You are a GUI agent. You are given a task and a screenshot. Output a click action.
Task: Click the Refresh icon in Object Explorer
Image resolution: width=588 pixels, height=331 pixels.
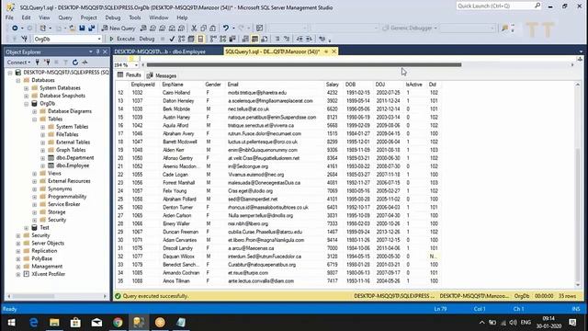pos(75,63)
